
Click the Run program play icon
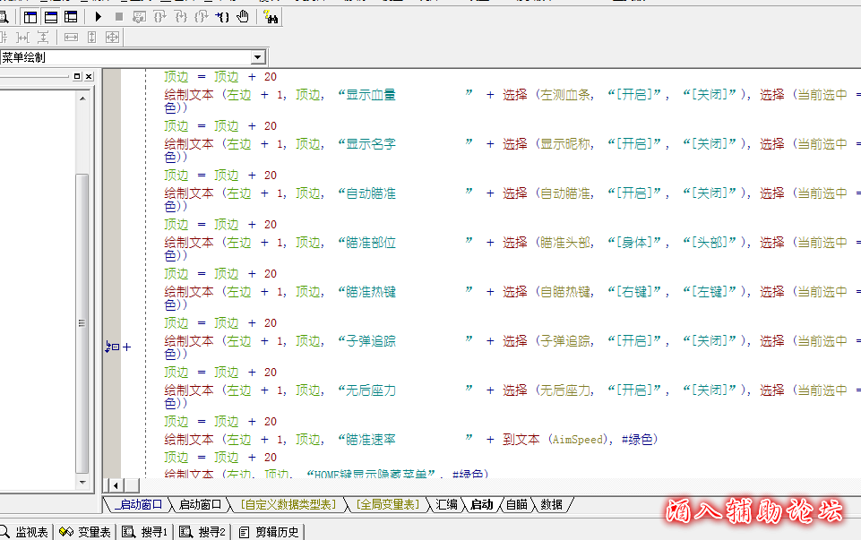(x=99, y=16)
